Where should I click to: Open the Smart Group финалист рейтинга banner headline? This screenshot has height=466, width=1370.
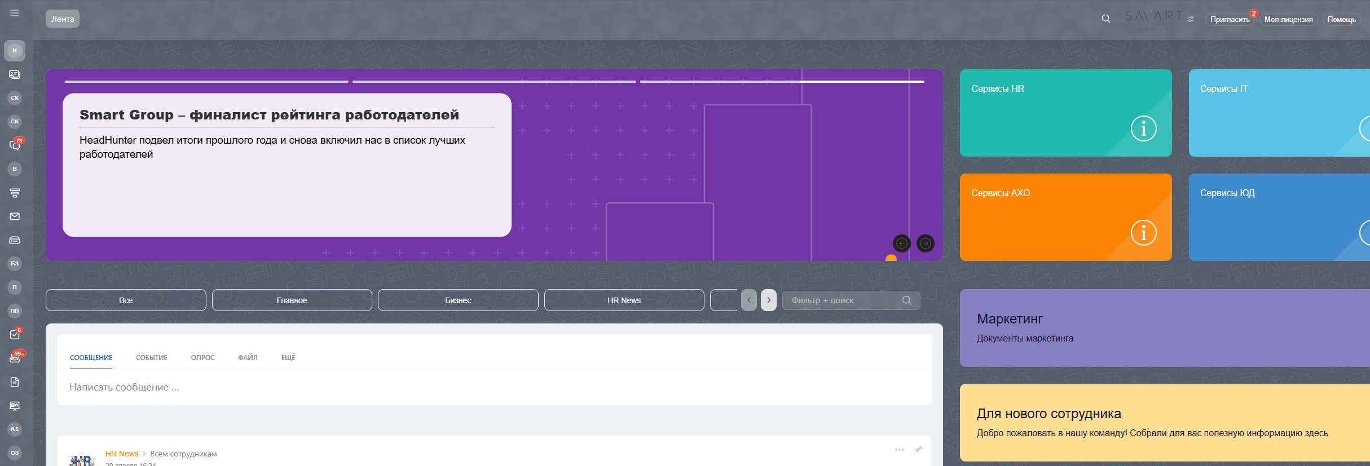269,115
